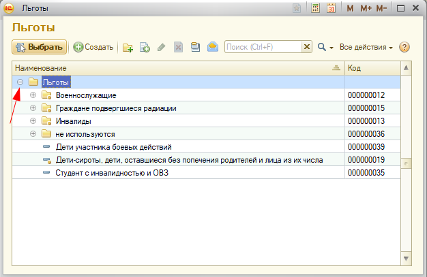This screenshot has width=427, height=277.
Task: Expand the Военнослужащие folder
Action: point(33,95)
